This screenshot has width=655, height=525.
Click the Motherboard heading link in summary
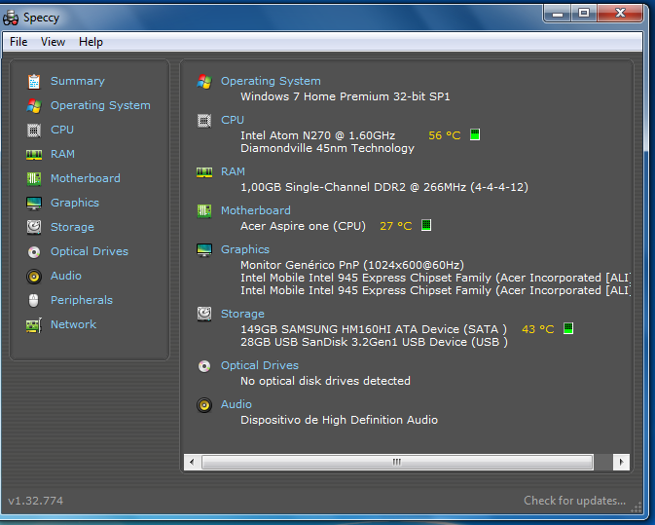256,210
